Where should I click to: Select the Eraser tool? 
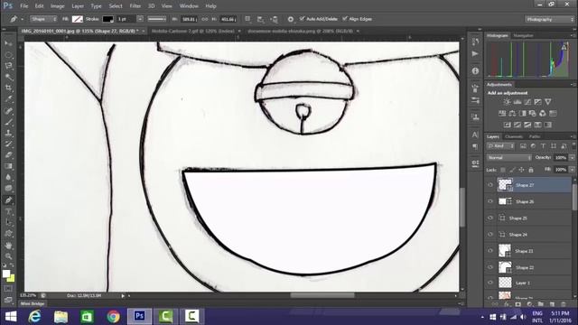pos(8,155)
